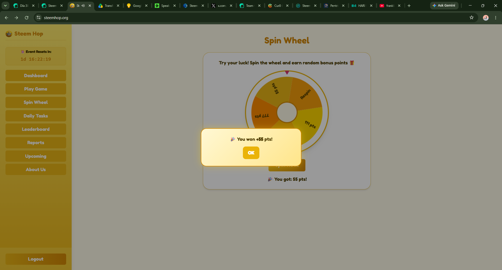This screenshot has width=502, height=270.
Task: Click the alarm icon beside Event Resets
Action: click(x=22, y=52)
